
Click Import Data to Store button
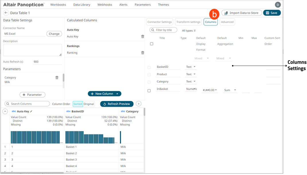[x=241, y=13]
